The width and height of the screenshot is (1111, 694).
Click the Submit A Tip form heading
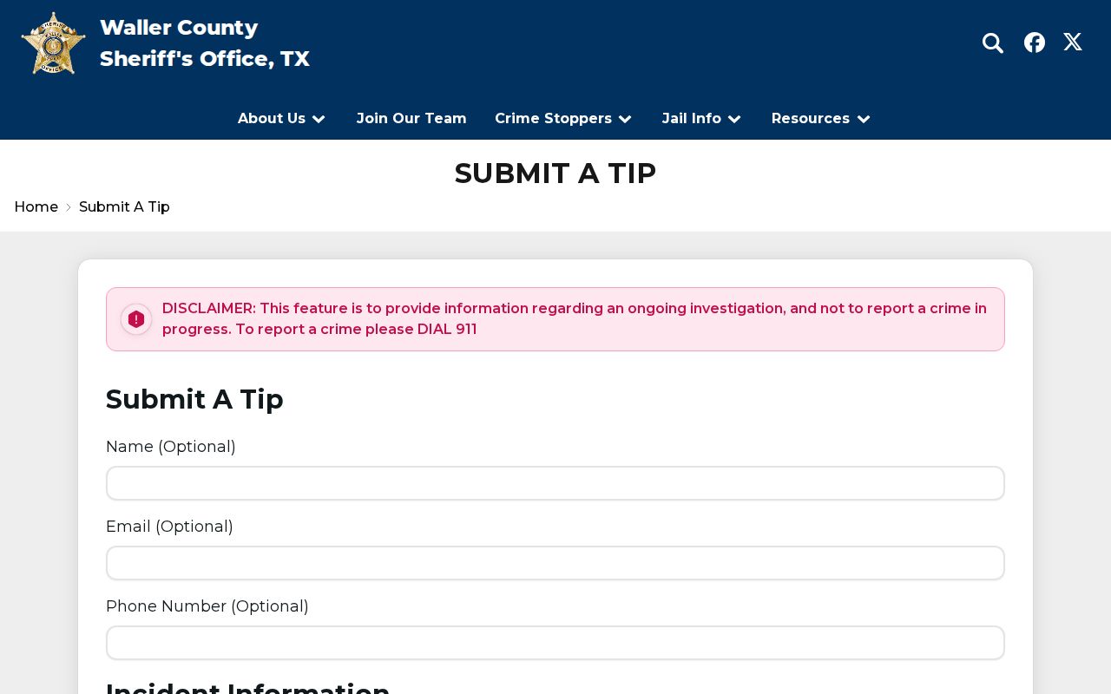[x=194, y=399]
